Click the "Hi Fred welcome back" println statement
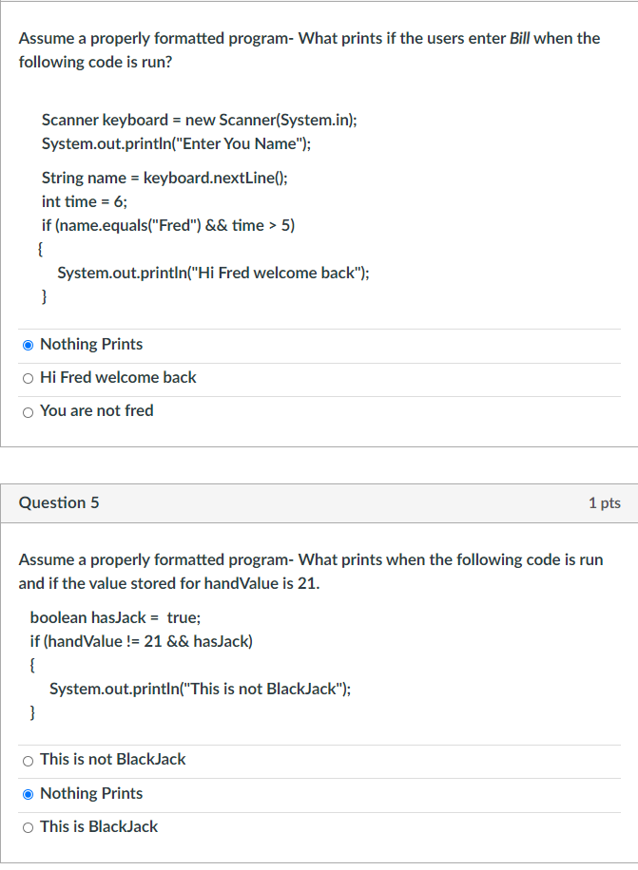This screenshot has width=638, height=870. coord(213,273)
